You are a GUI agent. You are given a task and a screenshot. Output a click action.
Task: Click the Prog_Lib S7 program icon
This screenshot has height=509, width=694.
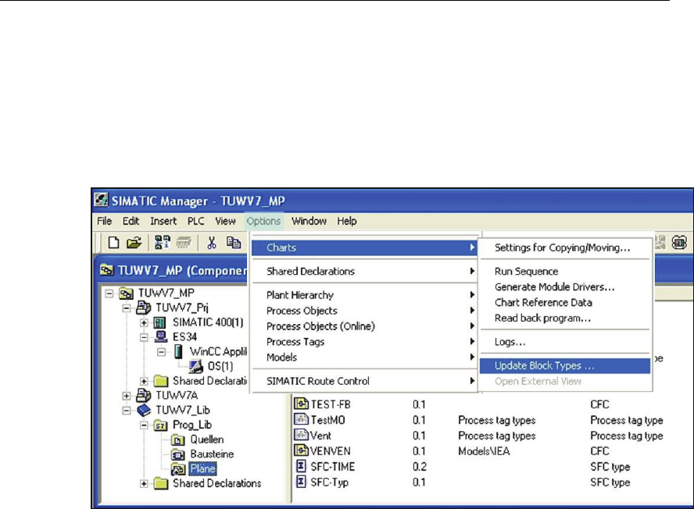coord(160,425)
